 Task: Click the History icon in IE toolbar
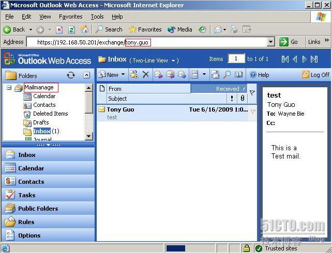(x=202, y=29)
